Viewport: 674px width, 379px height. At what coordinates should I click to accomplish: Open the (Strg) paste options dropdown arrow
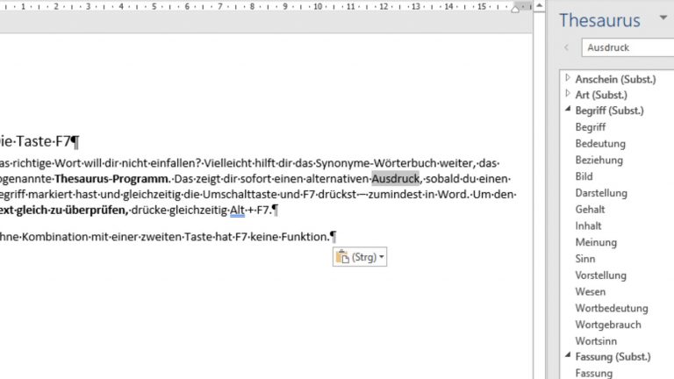coord(382,258)
